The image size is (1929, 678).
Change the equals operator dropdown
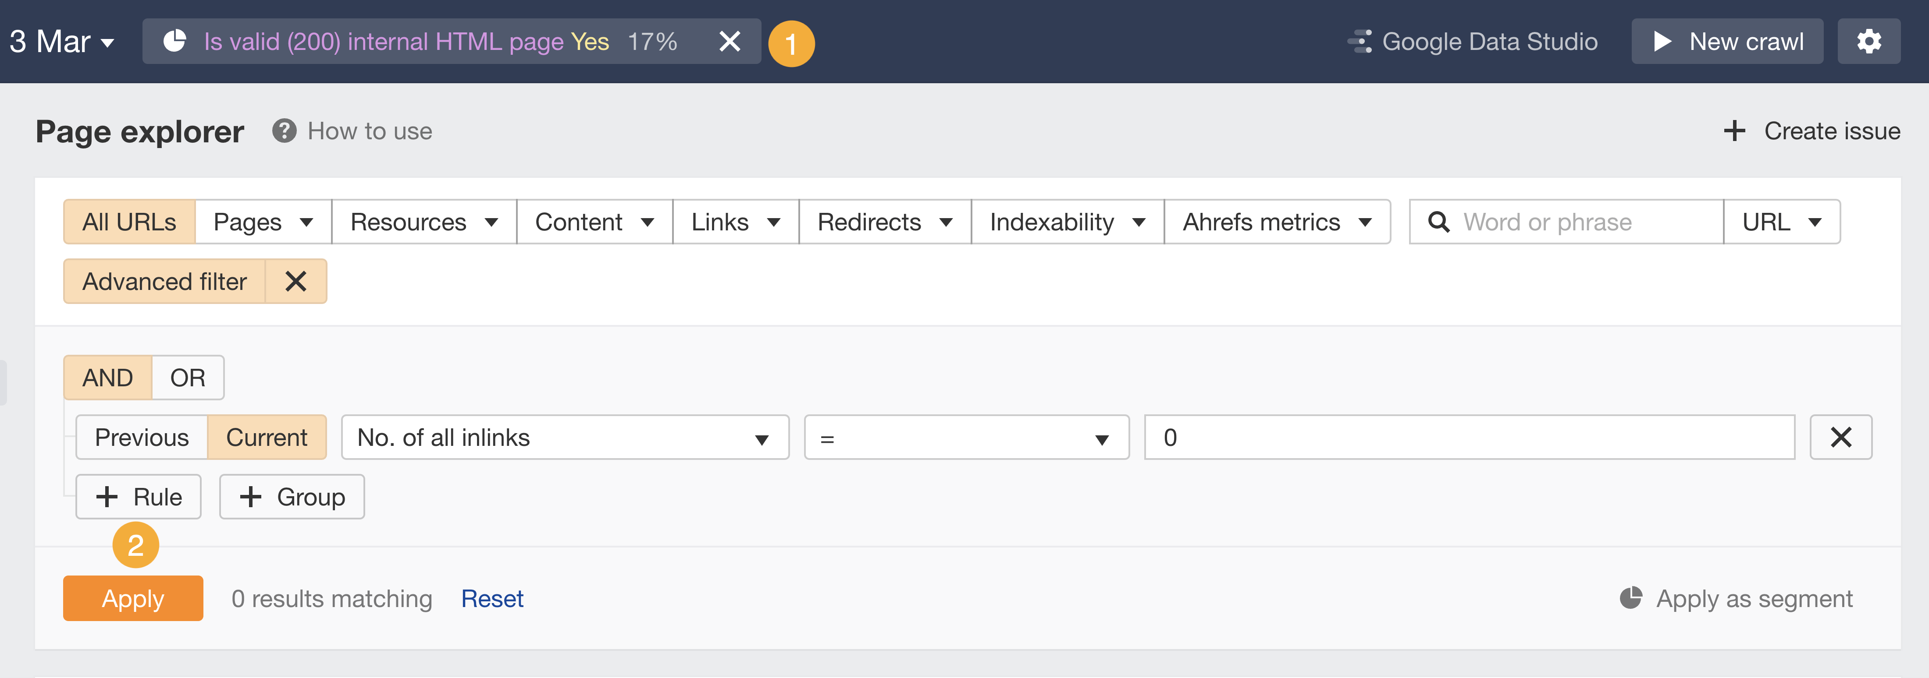966,437
